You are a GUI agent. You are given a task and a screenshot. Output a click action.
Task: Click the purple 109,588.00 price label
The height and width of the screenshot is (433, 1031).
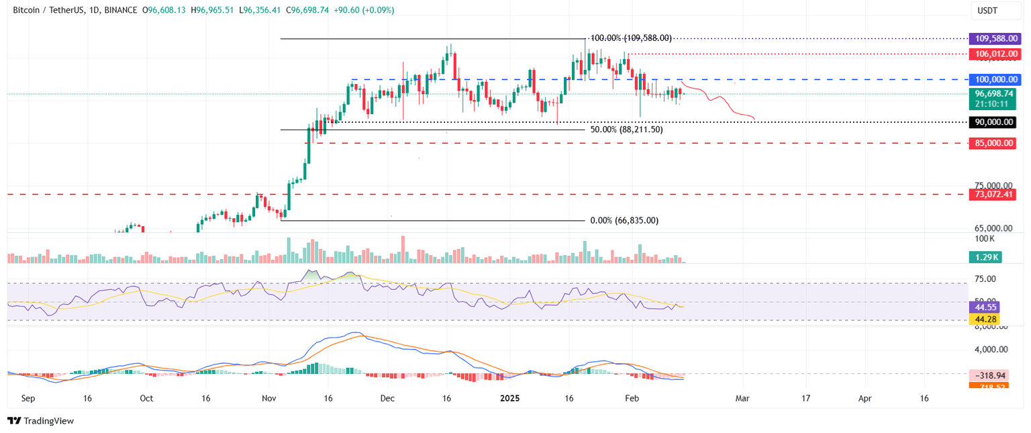[995, 38]
